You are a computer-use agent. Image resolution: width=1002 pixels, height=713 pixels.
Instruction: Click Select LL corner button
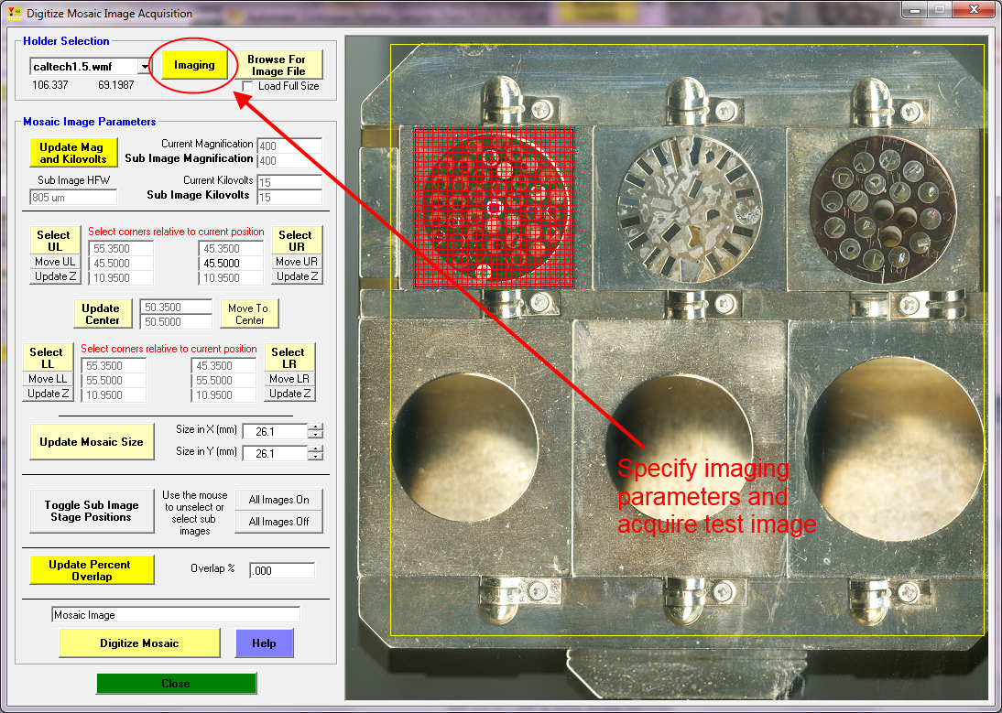tap(47, 358)
